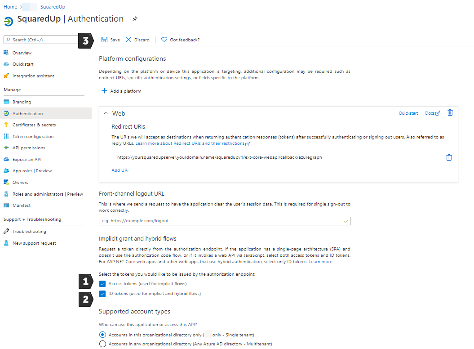474x349 pixels.
Task: Save the authentication configuration
Action: (110, 40)
